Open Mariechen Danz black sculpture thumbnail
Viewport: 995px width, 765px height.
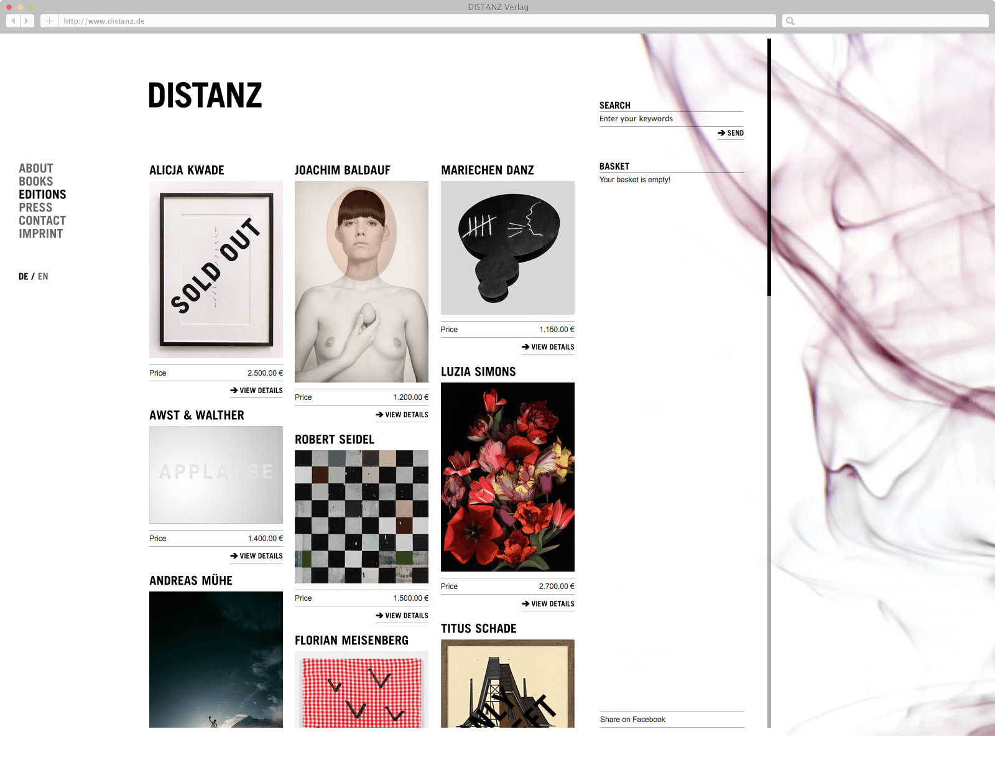click(x=507, y=248)
